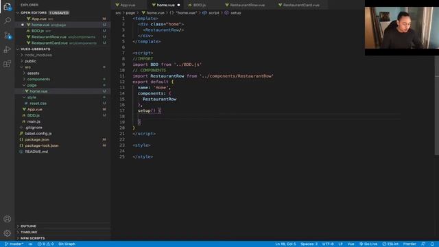Expand the Timeline panel
This screenshot has height=247, width=439.
pos(62,232)
